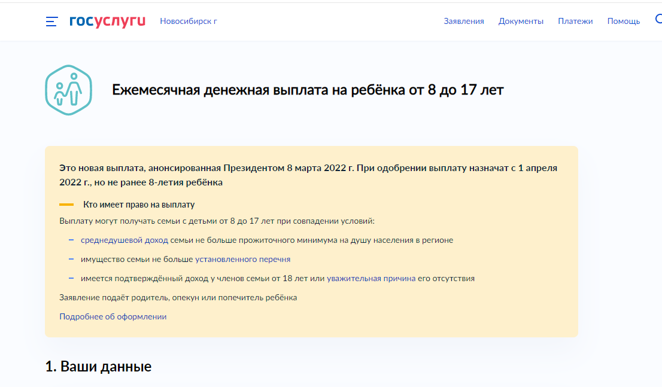Open Подробнее об оформлении
This screenshot has height=387, width=662.
pos(113,317)
